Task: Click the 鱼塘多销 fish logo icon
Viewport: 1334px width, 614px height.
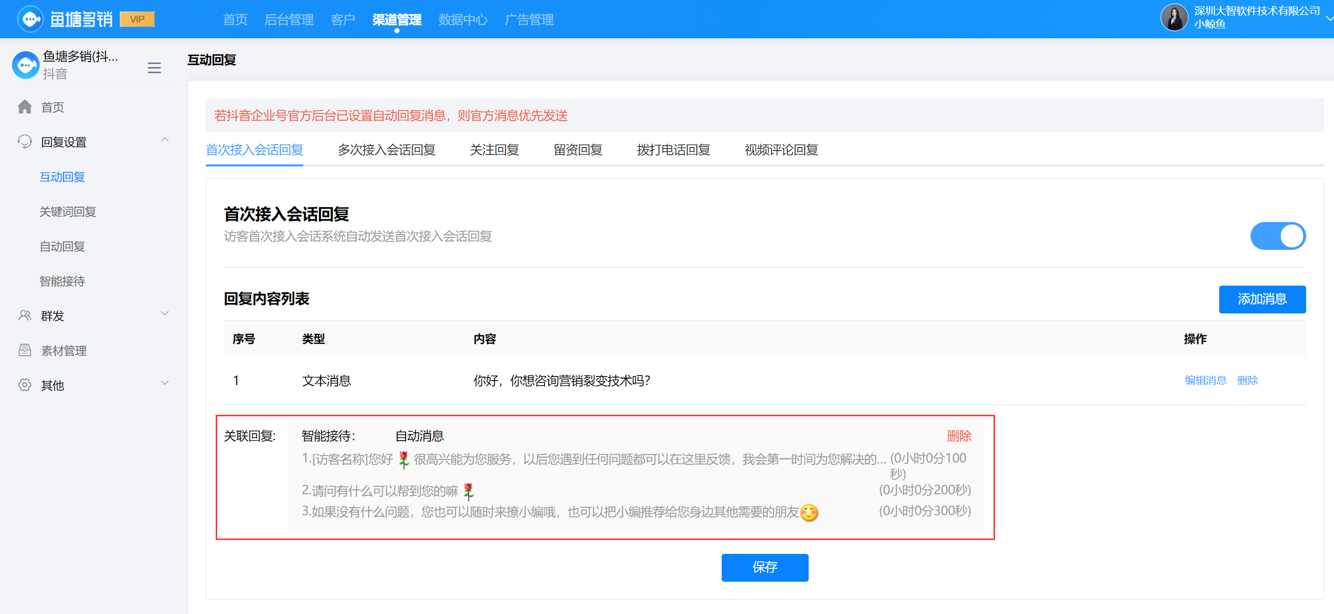Action: tap(30, 19)
